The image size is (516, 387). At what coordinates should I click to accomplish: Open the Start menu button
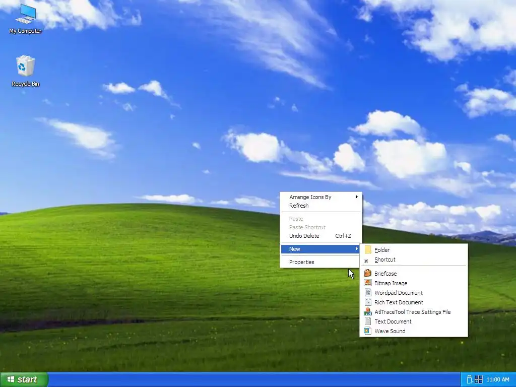click(24, 379)
